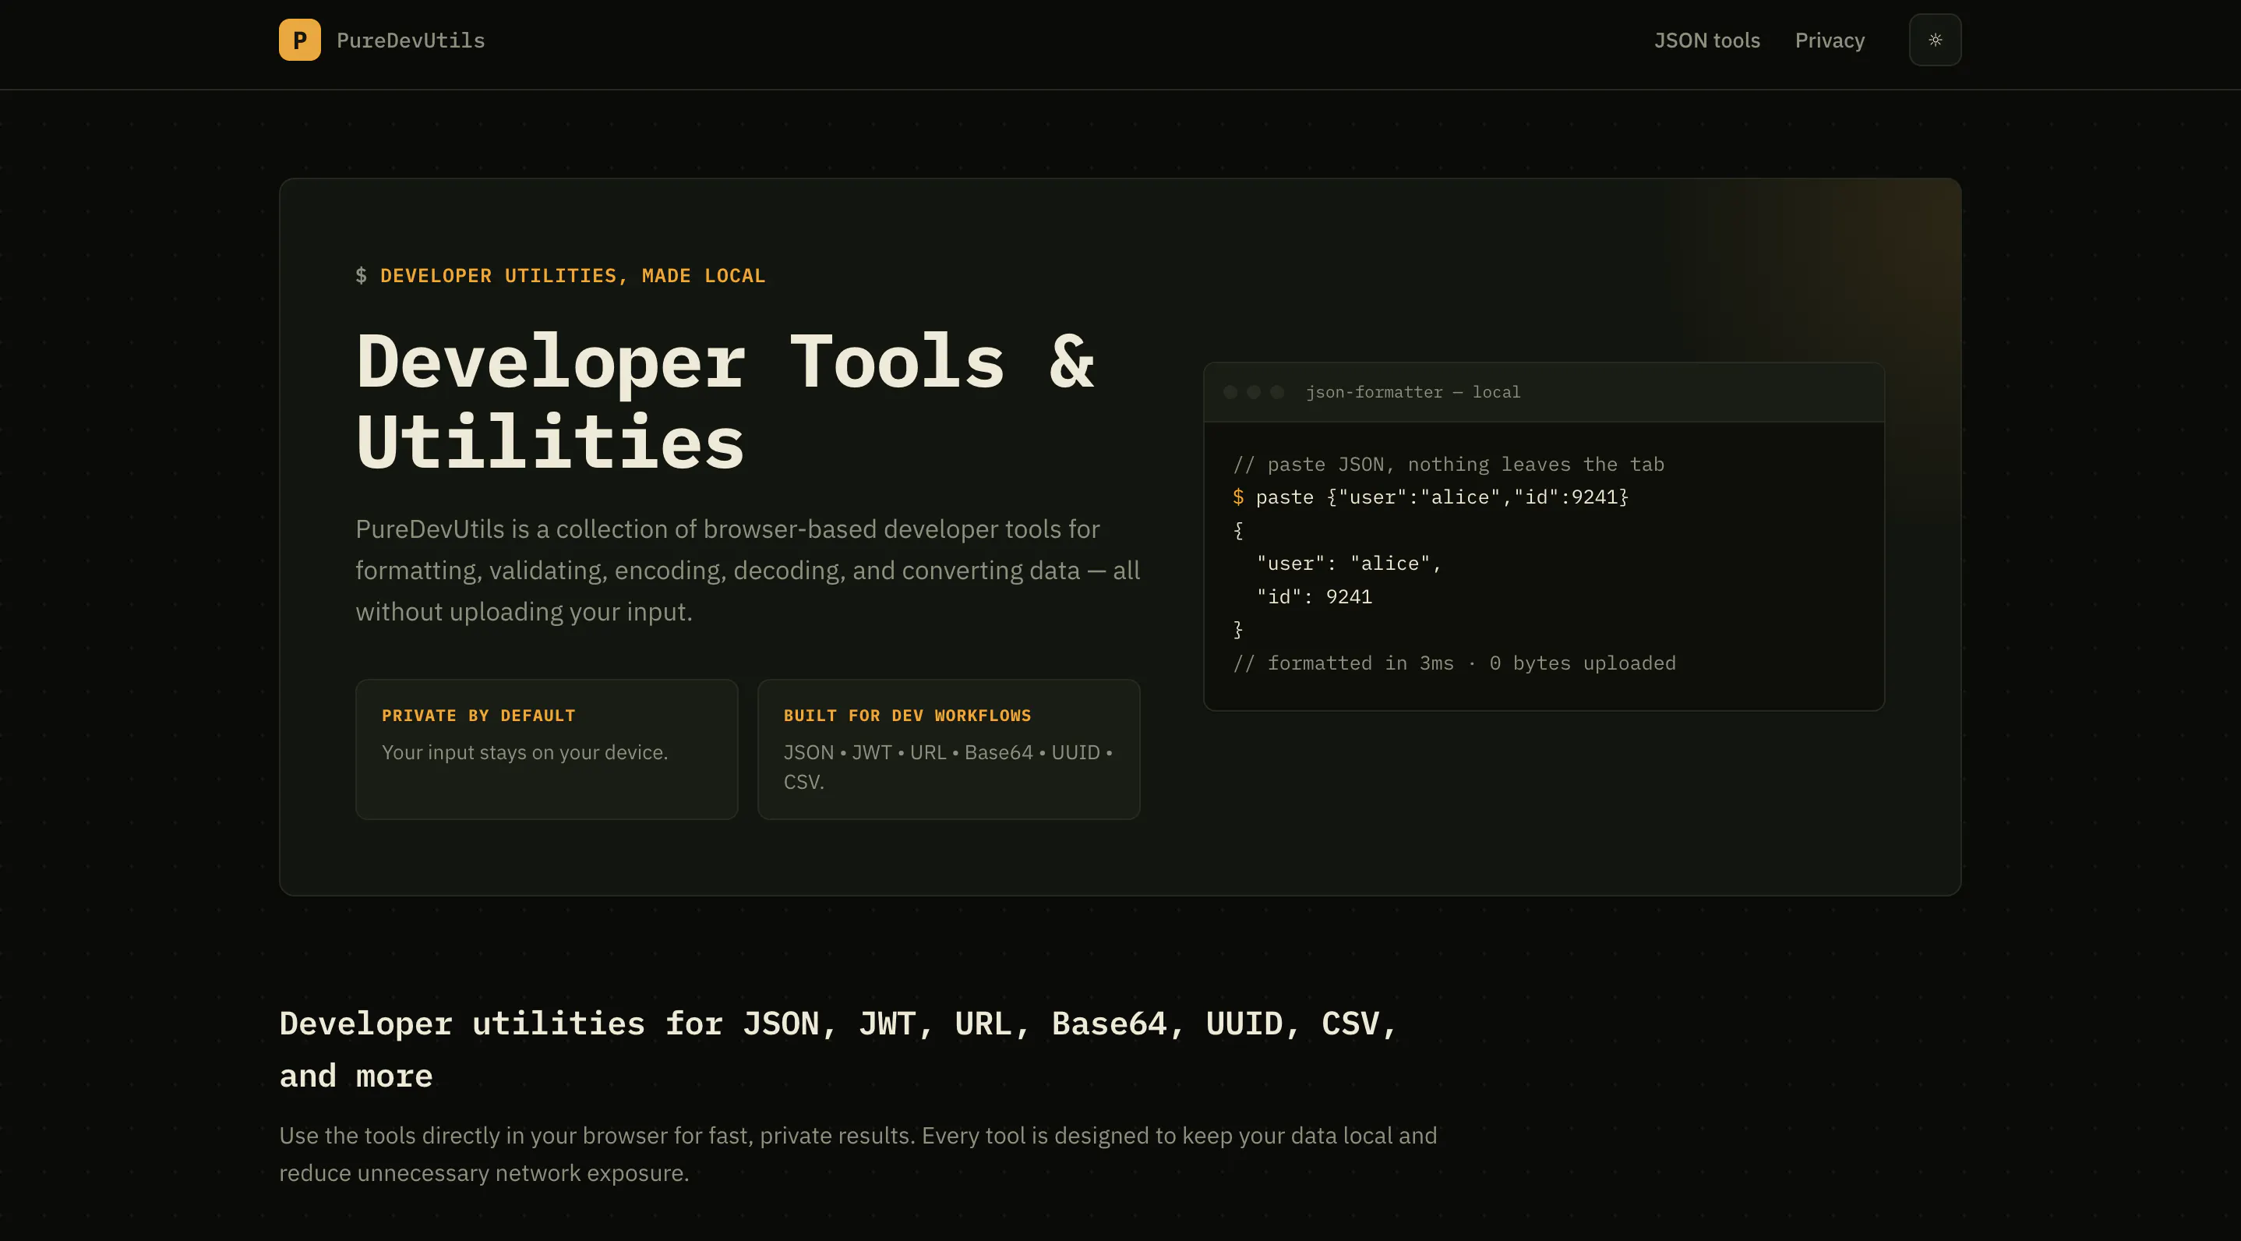Click the '// formatted in 3ms · 0 bytes uploaded' line
This screenshot has width=2241, height=1241.
coord(1454,663)
